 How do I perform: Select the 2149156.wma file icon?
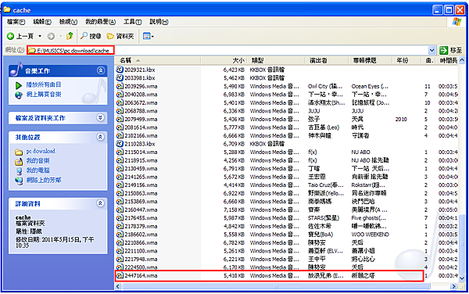120,185
